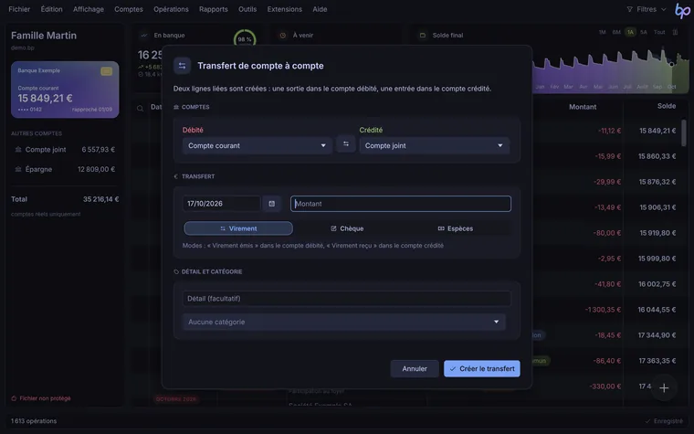Select the 5A chart period
Viewport: 694px width, 434px height.
pyautogui.click(x=644, y=32)
